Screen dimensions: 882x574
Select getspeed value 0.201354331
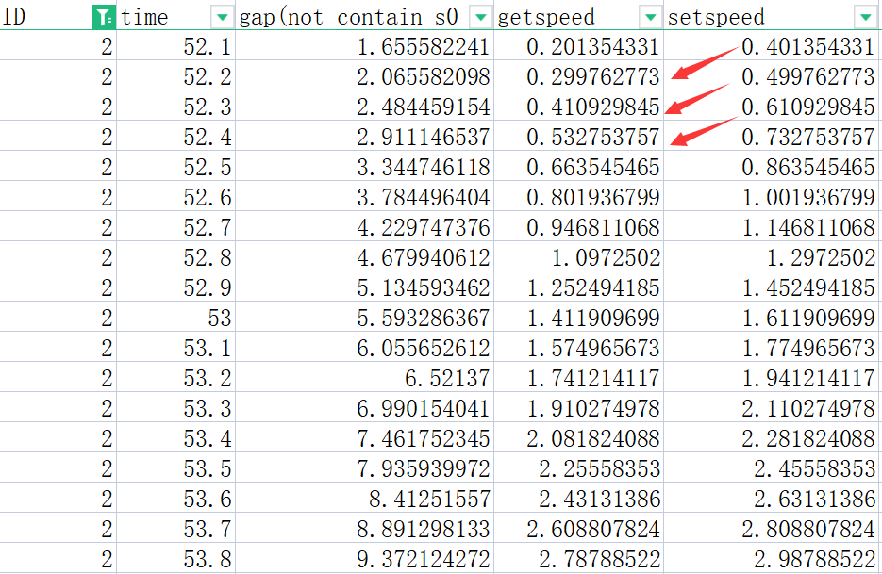(579, 46)
